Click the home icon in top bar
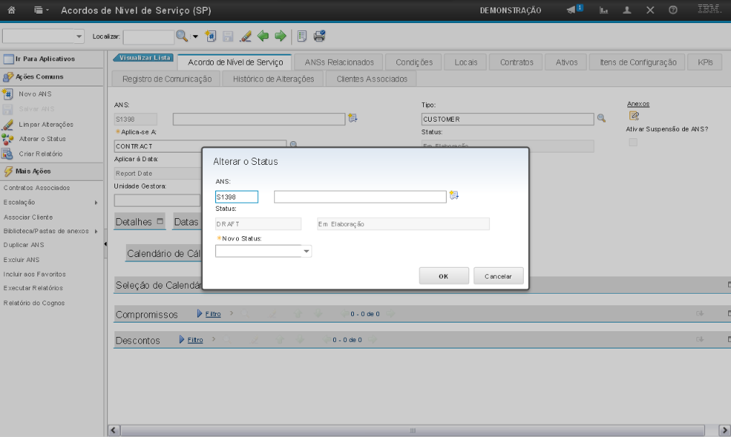The height and width of the screenshot is (437, 731). [x=12, y=11]
